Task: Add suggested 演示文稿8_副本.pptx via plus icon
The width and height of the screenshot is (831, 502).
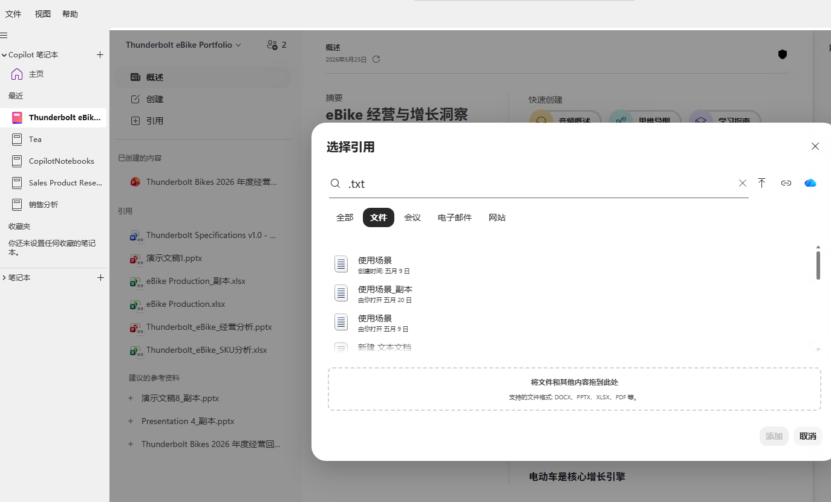Action: [x=131, y=399]
